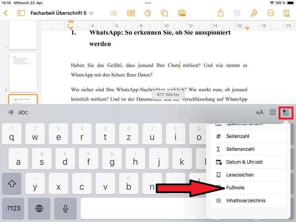Place cursor in 'Haben Sie das Gefühl' paragraph

click(159, 70)
